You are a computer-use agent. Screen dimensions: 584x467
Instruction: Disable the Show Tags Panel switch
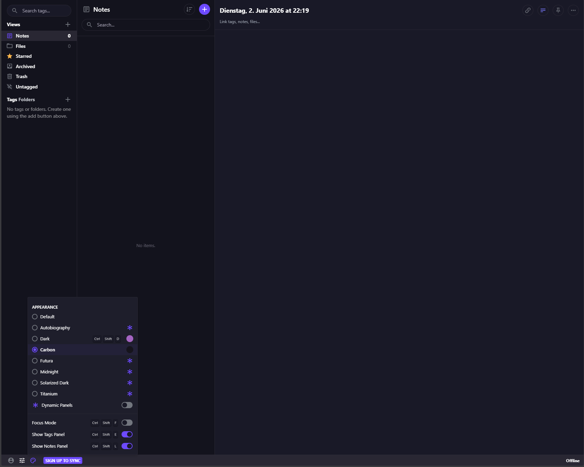click(x=127, y=434)
